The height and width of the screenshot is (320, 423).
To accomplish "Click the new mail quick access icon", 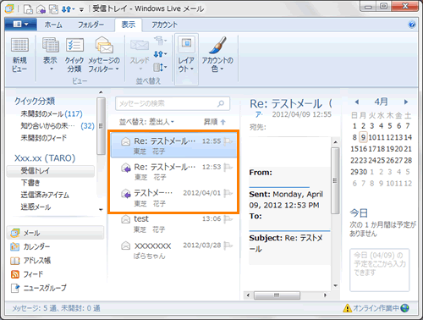I will pos(28,9).
